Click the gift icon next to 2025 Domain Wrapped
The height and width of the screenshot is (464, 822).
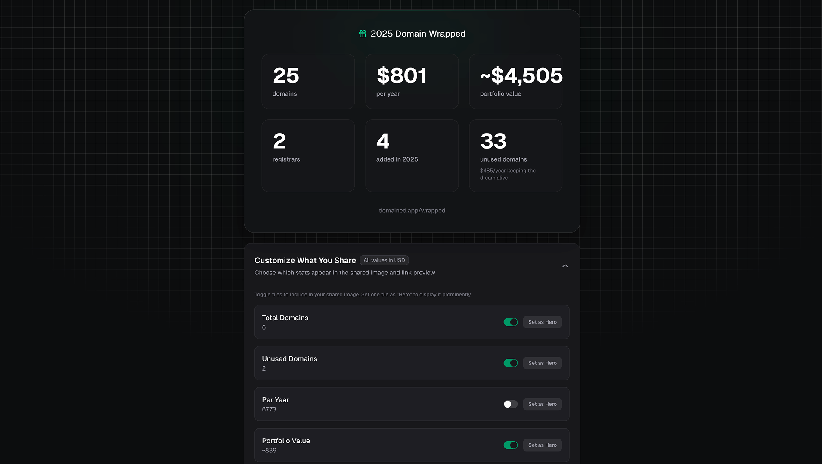click(362, 33)
